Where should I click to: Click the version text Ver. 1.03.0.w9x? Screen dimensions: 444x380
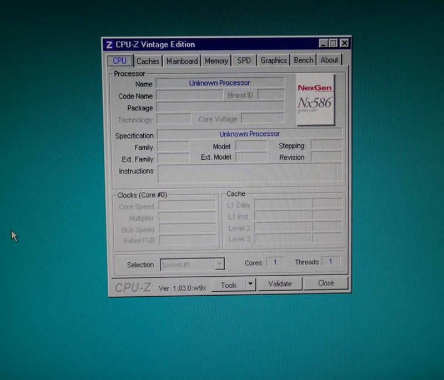(183, 288)
